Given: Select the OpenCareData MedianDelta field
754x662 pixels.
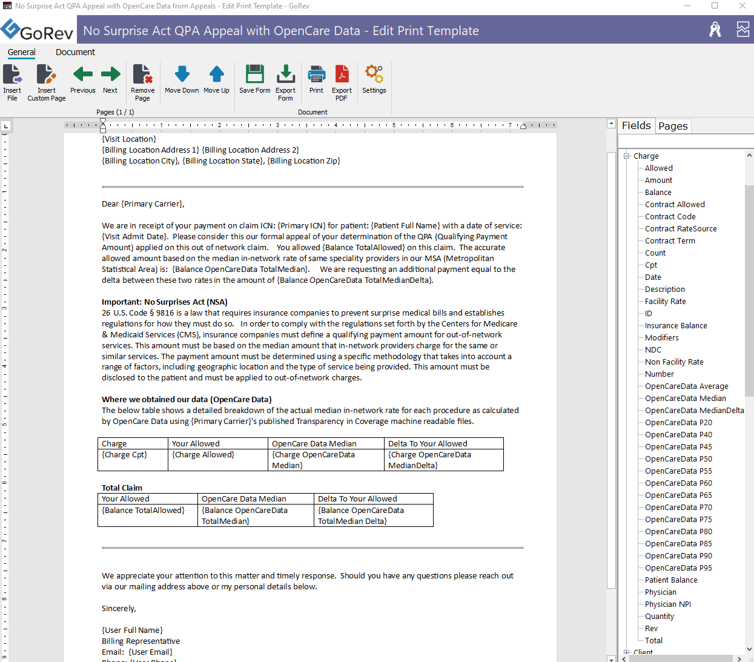Looking at the screenshot, I should click(695, 410).
